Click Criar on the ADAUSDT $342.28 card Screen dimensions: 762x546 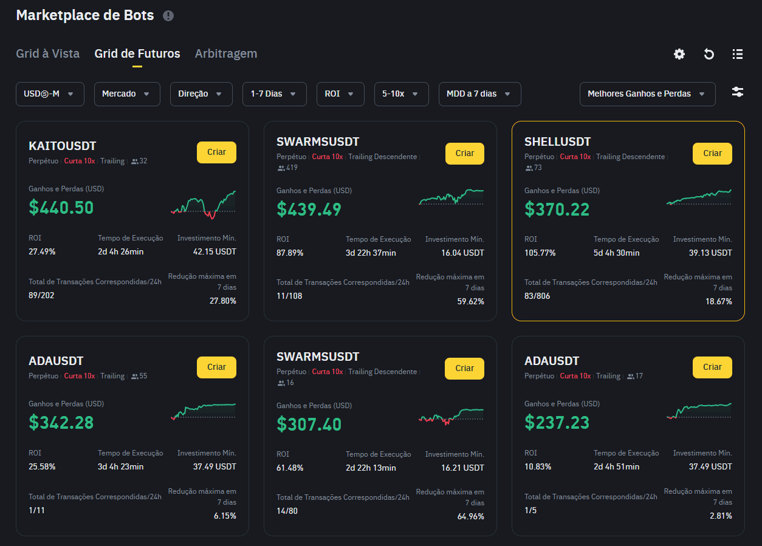click(x=216, y=367)
